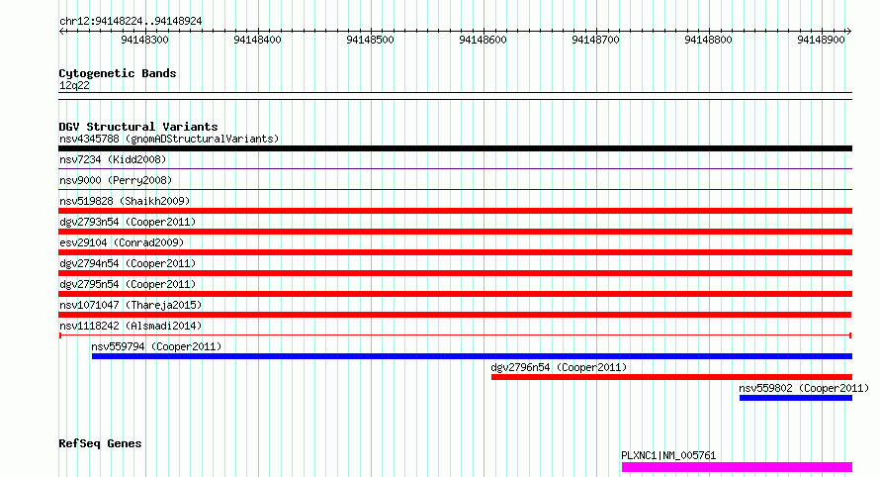
Task: Click ruler position 94148800
Action: click(708, 40)
